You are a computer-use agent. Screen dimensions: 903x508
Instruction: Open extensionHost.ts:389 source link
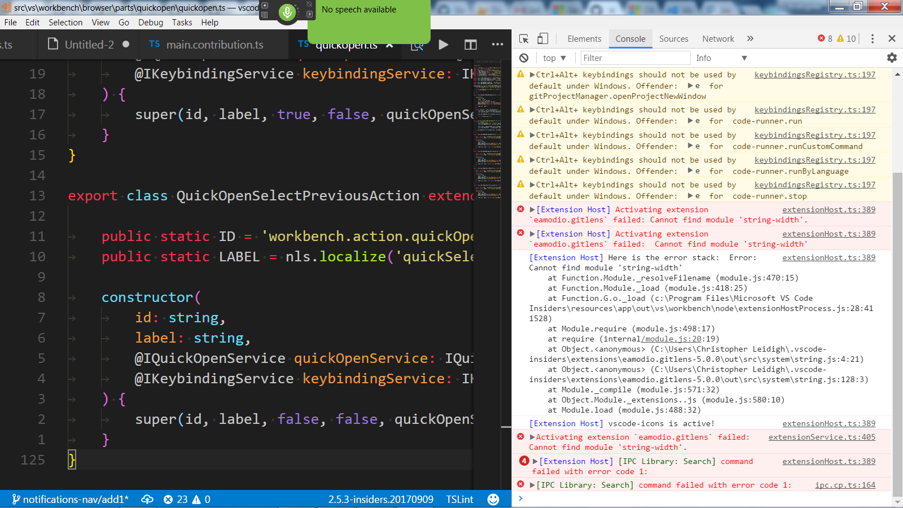(x=829, y=209)
